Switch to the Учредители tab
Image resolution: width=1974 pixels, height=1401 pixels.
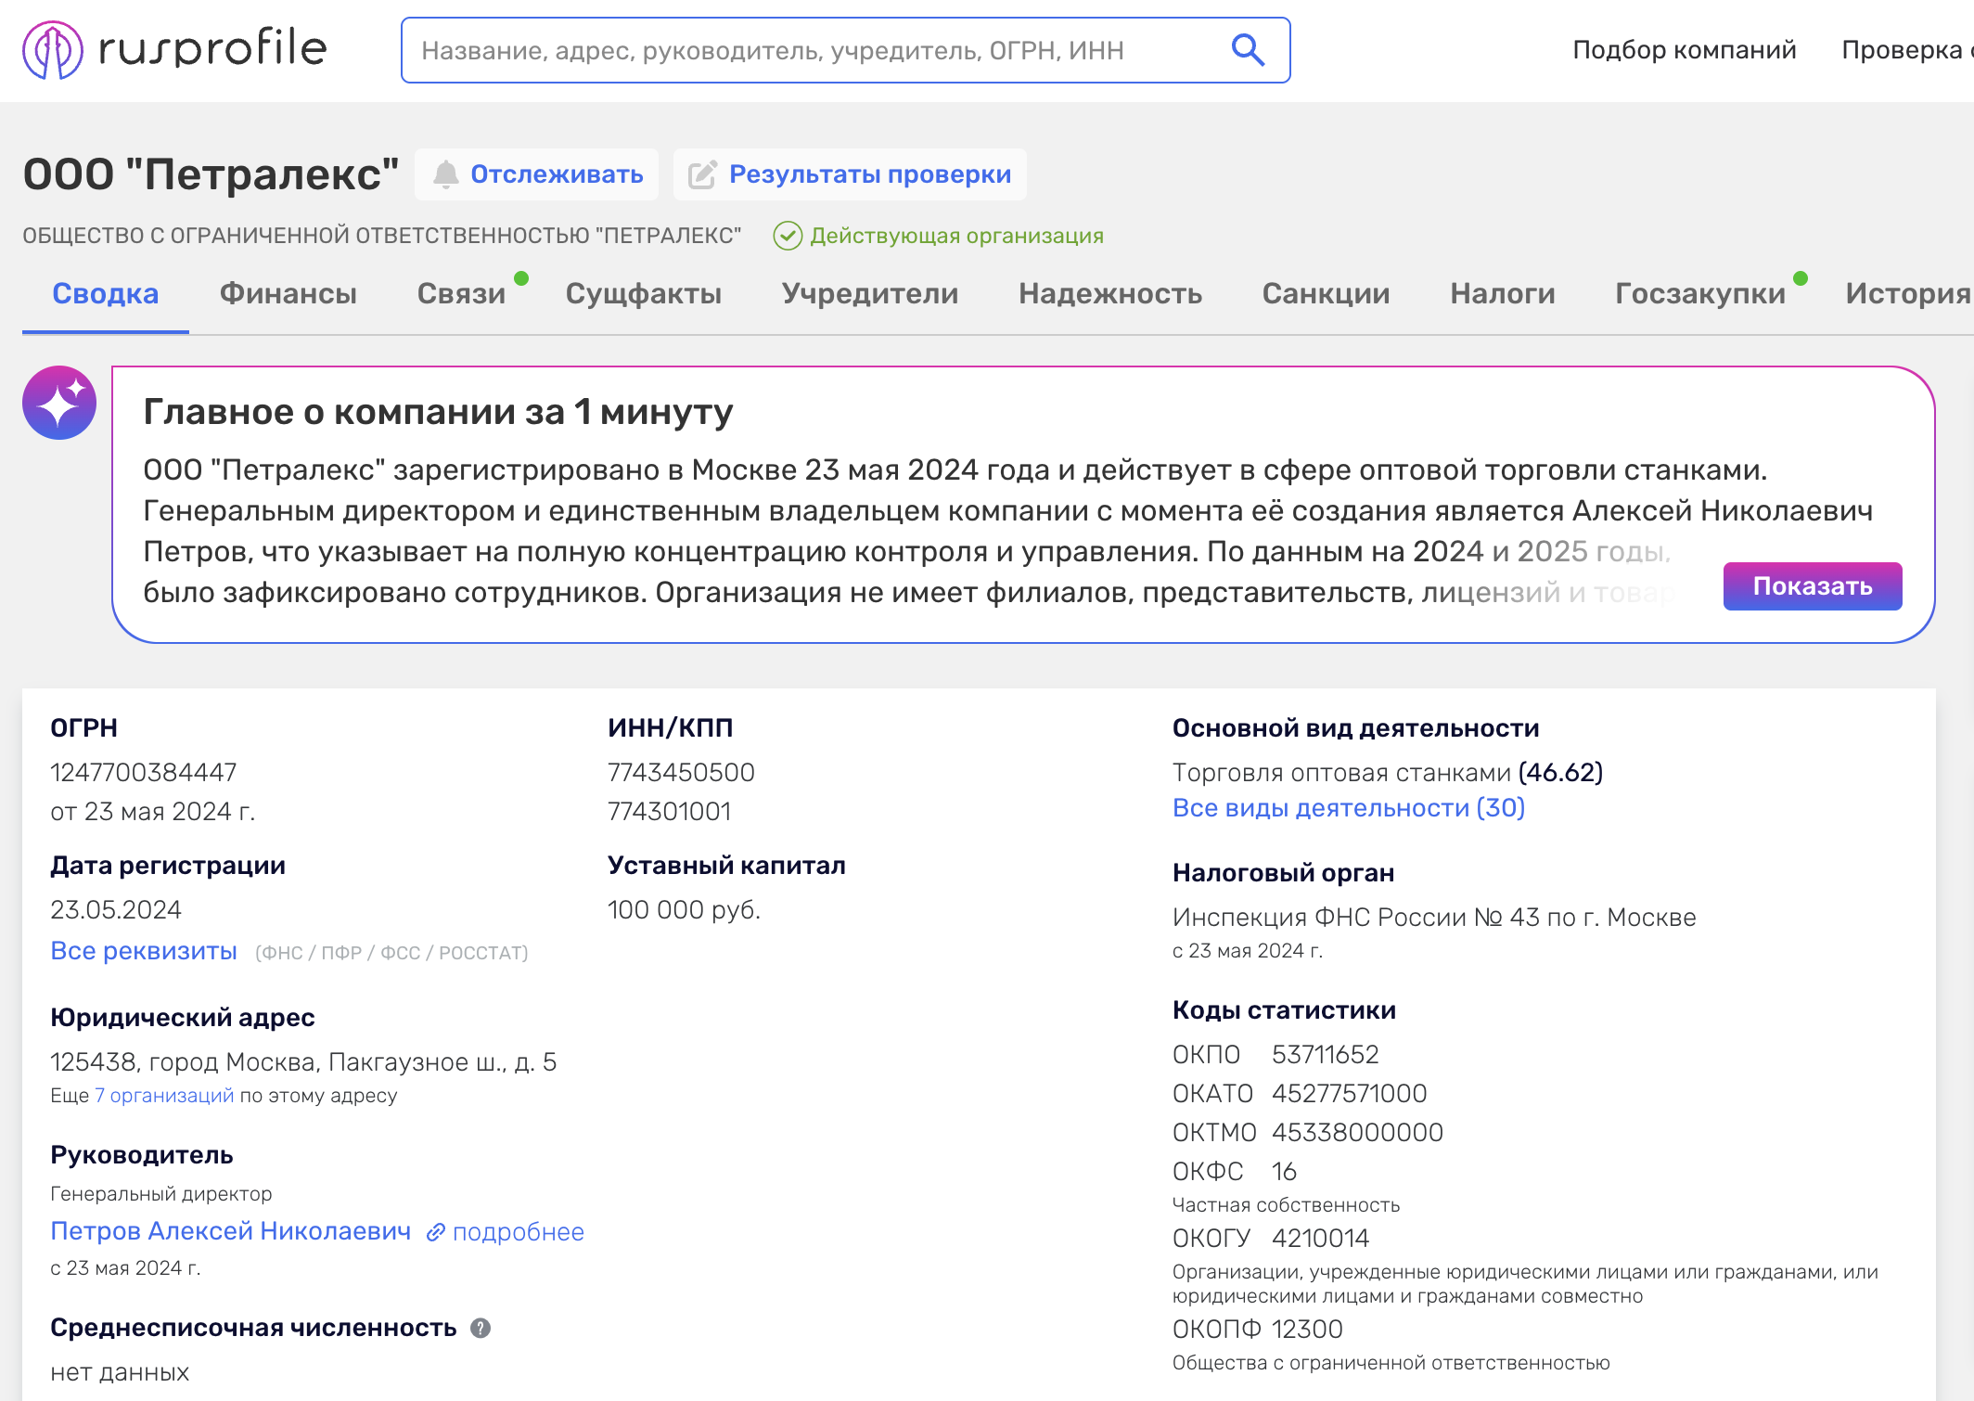(870, 293)
